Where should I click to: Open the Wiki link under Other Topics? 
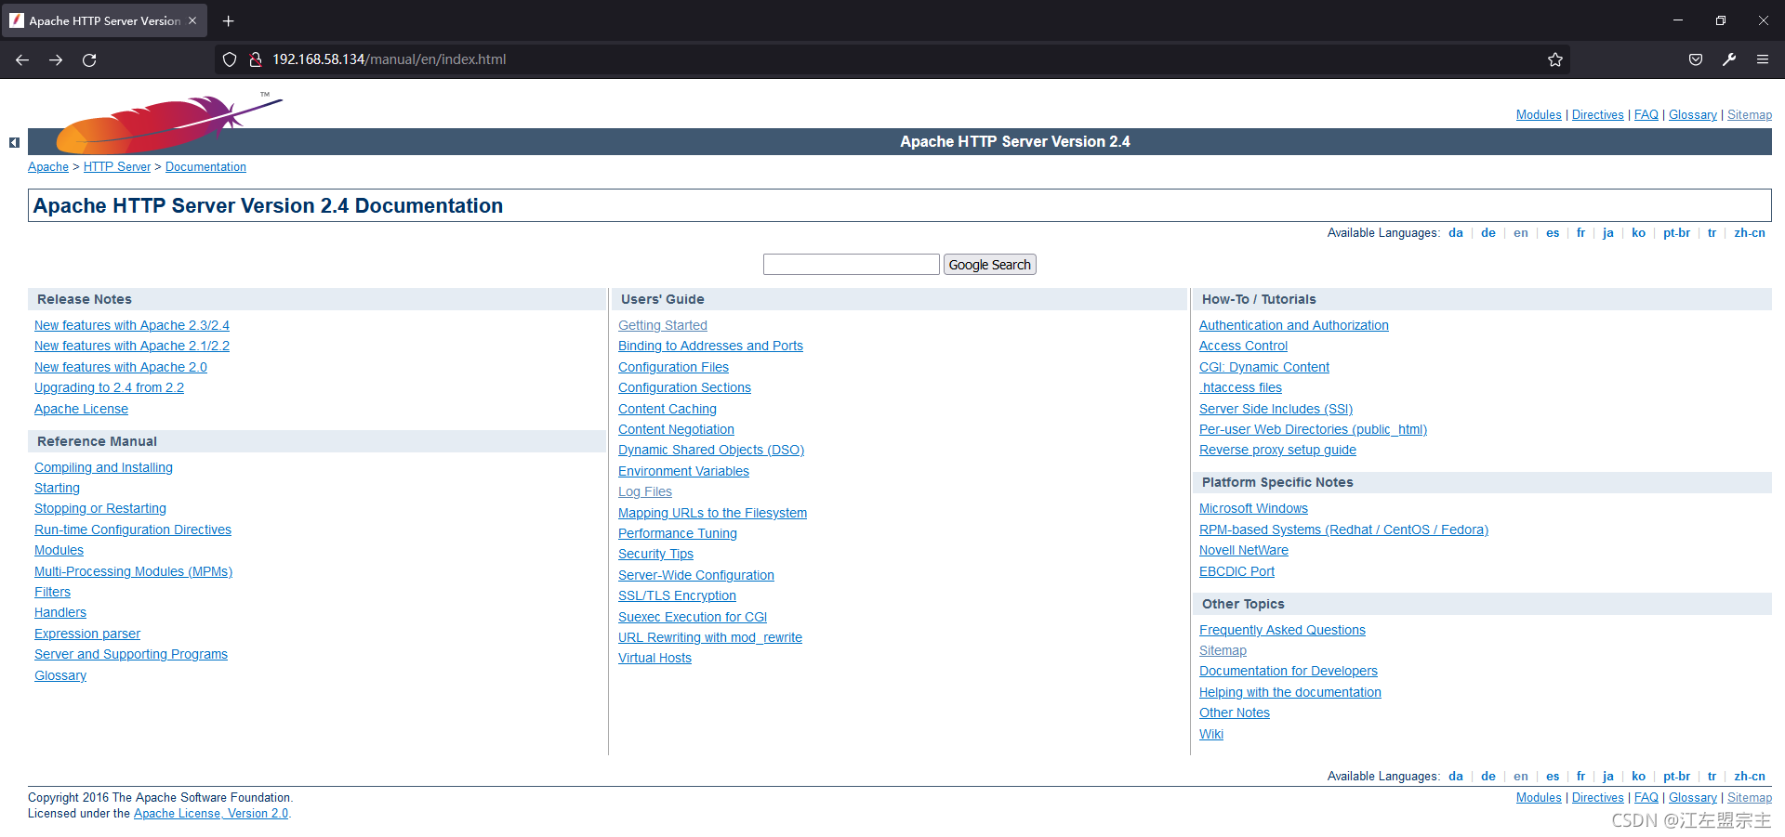(x=1211, y=734)
